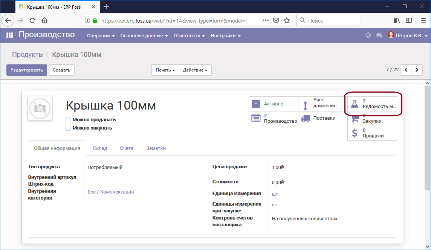Toggle the browser sidebar icon

[x=409, y=20]
